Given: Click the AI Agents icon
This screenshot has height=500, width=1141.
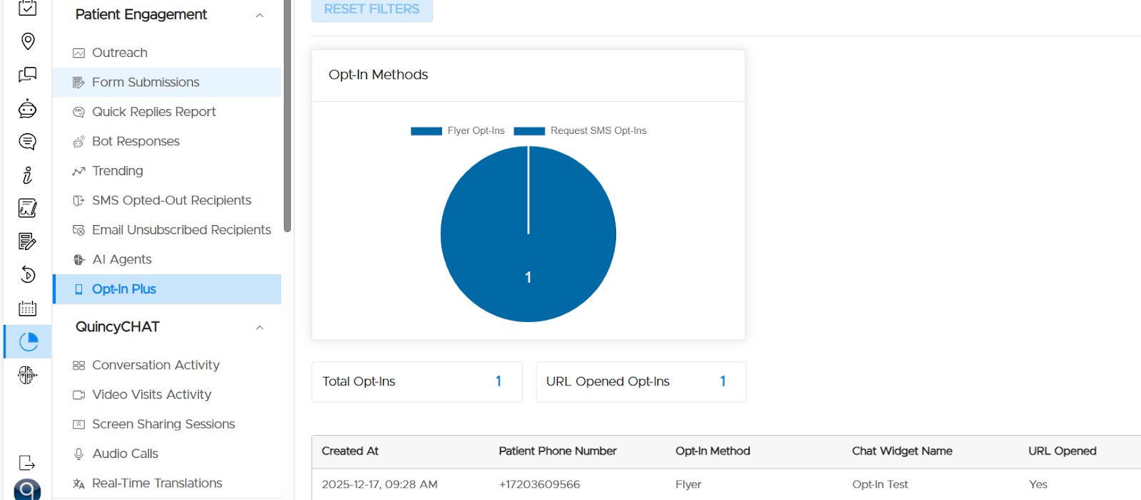Looking at the screenshot, I should [79, 259].
